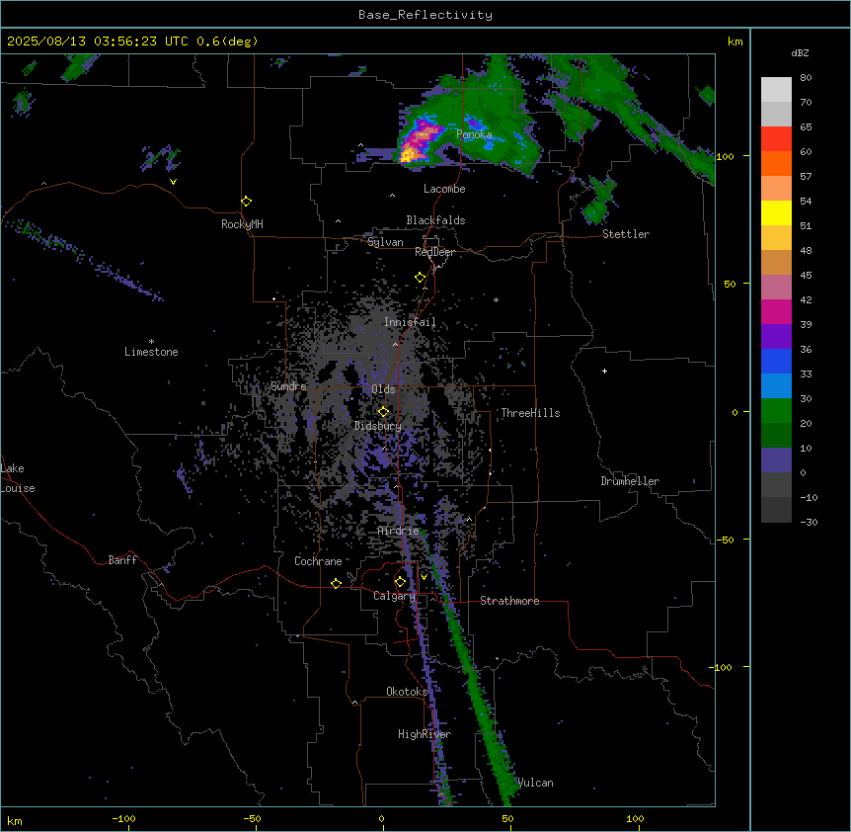
Task: Click the yellow diamond marker above RockyMH
Action: tap(246, 202)
